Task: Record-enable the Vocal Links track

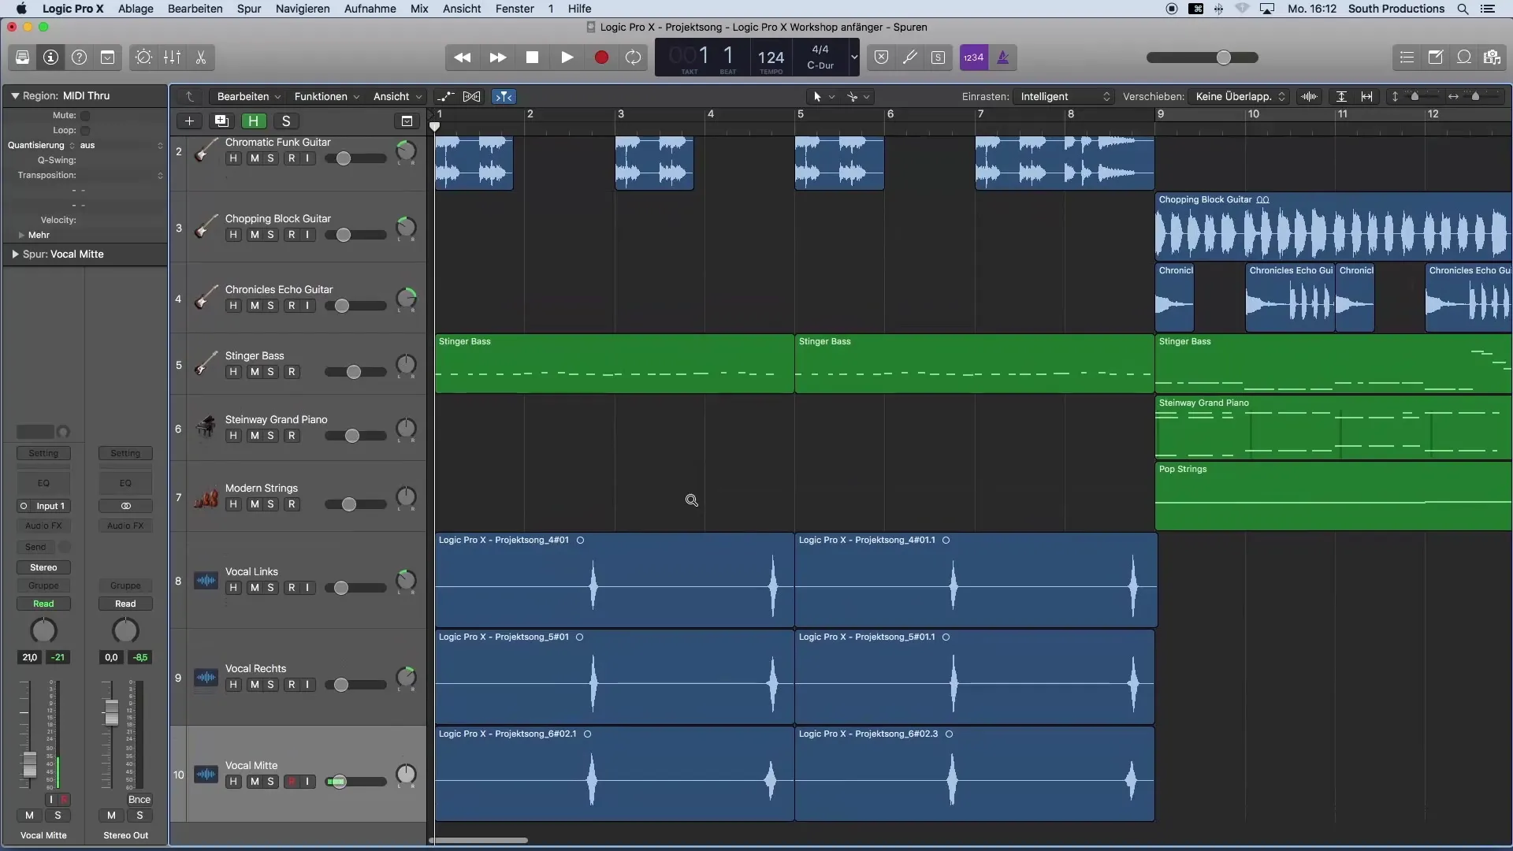Action: 292,588
